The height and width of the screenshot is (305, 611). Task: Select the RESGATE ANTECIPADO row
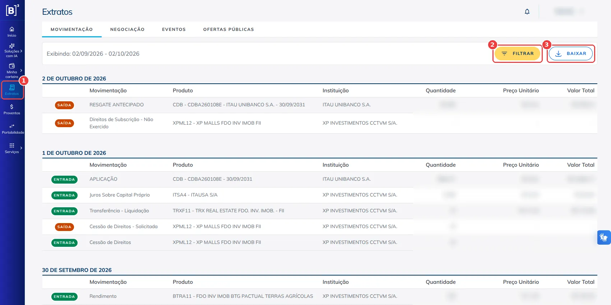320,105
